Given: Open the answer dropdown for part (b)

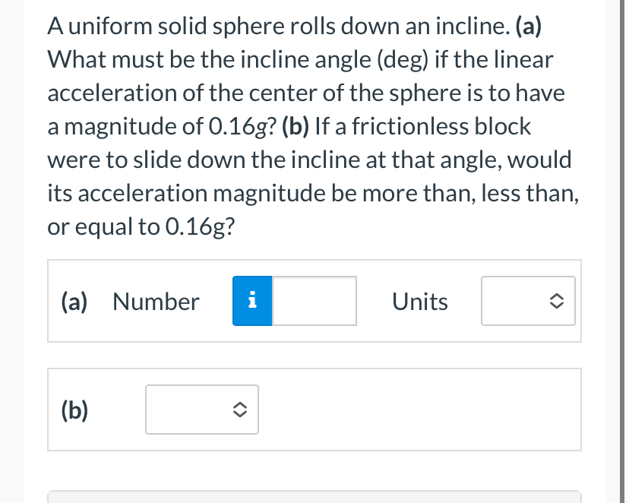Looking at the screenshot, I should [201, 410].
